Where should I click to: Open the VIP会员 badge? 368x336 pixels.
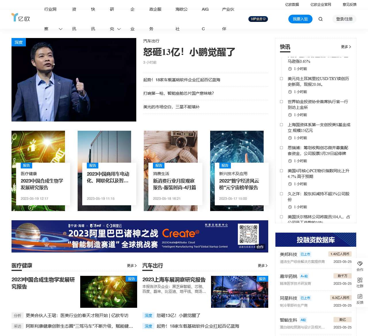(258, 19)
